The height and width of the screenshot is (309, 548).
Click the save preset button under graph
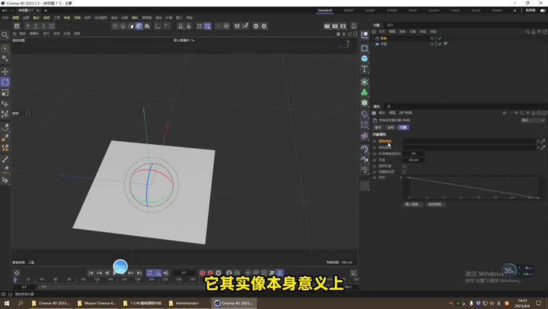pyautogui.click(x=435, y=205)
